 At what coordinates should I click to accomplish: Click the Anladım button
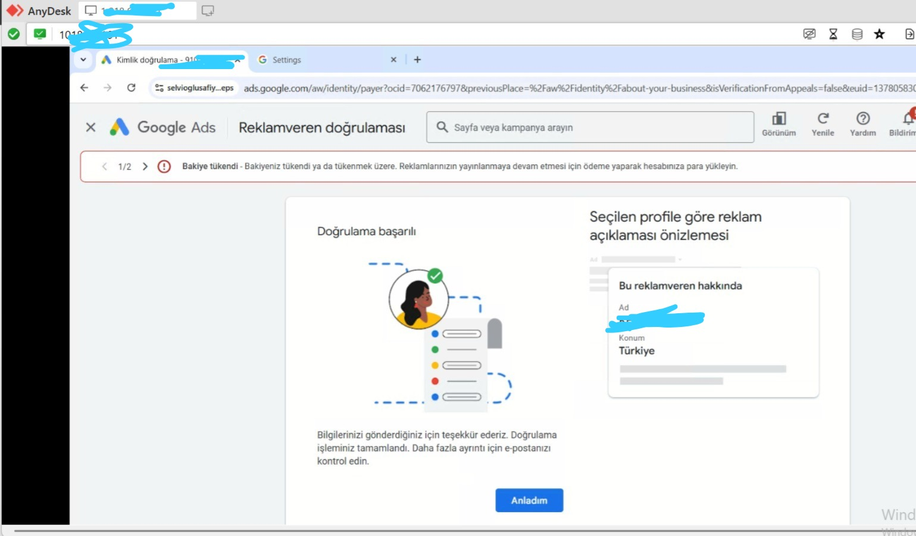(x=529, y=500)
